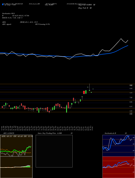Click the last green candlestick on the chart
This screenshot has height=178, width=135.
93,89
